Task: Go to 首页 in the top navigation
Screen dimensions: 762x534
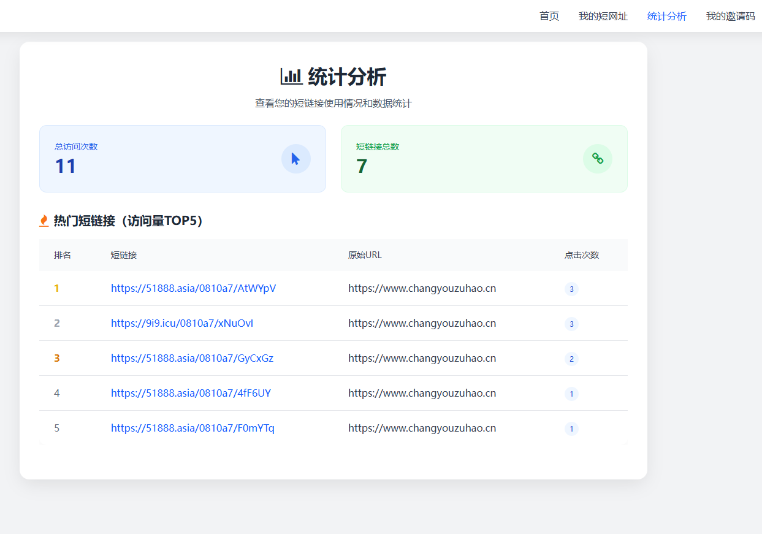Action: click(x=549, y=17)
